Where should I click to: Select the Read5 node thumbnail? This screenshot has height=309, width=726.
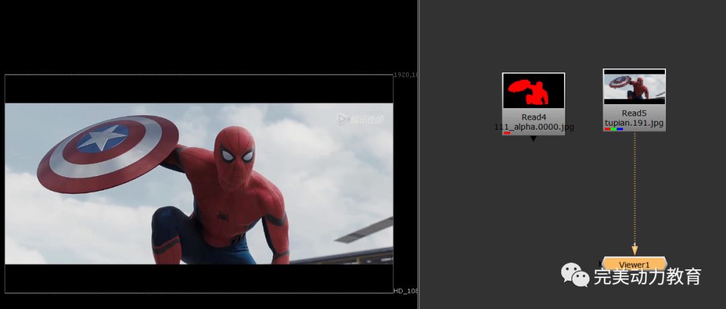(x=635, y=87)
